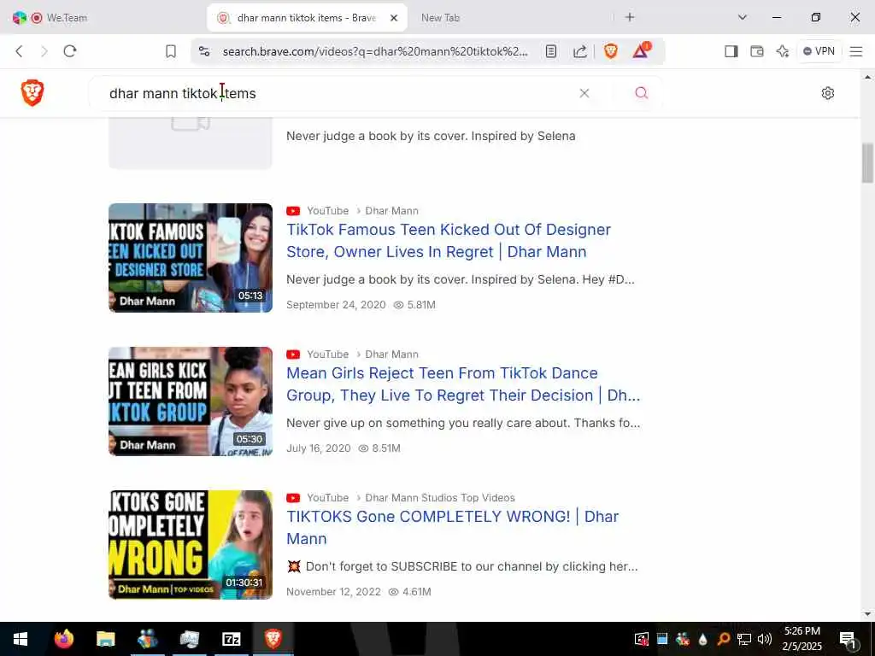Switch to the New Tab tab
Screen dimensions: 875x656
(440, 17)
